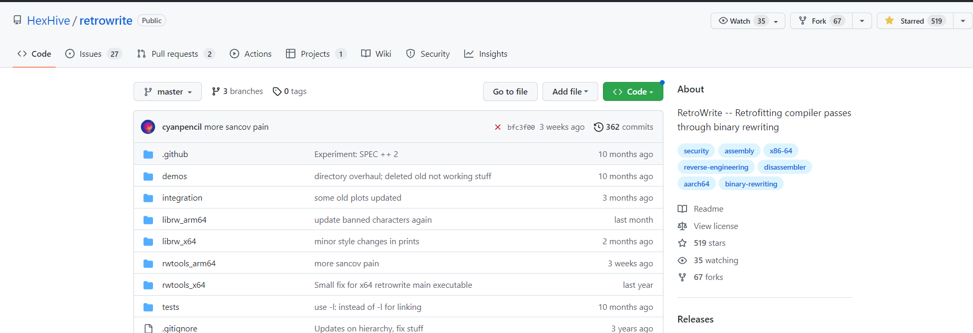This screenshot has height=333, width=973.
Task: Open commit 'Updates on hierarchy, fix stuff'
Action: click(x=368, y=328)
